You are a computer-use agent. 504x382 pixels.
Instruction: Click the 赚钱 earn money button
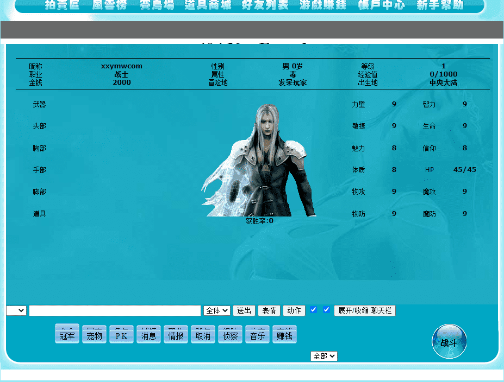click(x=284, y=335)
